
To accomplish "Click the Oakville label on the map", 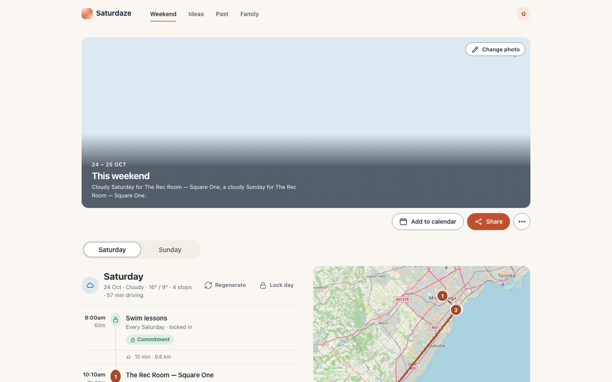I will (x=437, y=346).
